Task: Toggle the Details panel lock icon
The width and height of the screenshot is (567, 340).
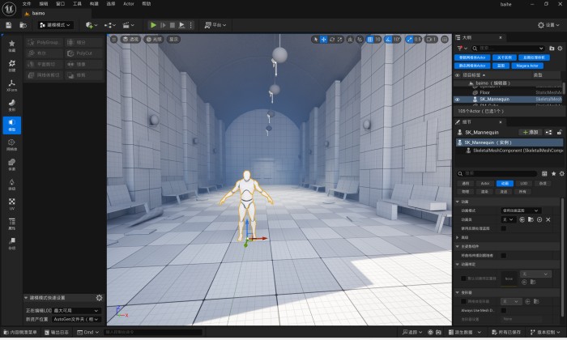Action: point(559,132)
